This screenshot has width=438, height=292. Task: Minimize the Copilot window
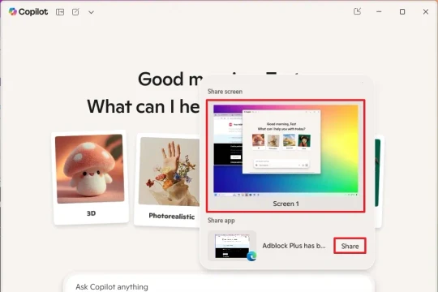[379, 11]
